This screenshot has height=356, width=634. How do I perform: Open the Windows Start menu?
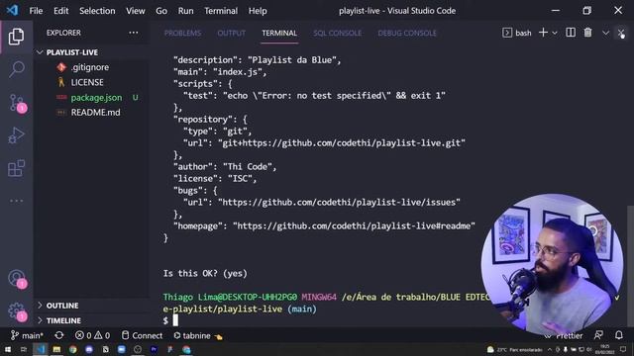click(8, 349)
